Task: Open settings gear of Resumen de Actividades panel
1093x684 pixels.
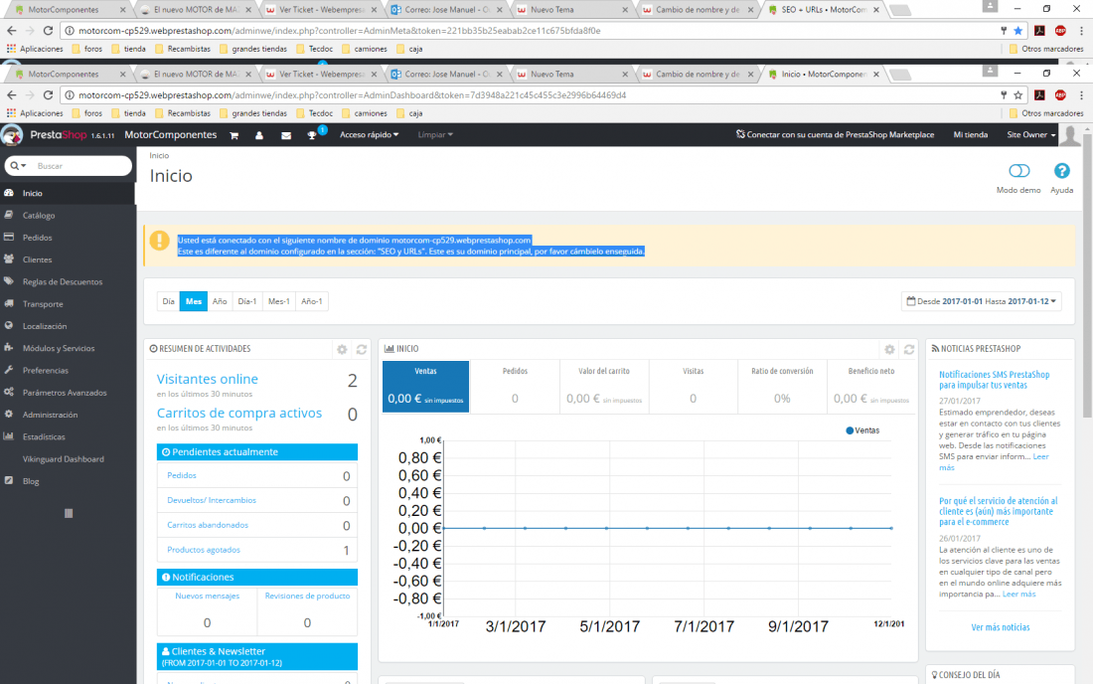Action: coord(342,349)
